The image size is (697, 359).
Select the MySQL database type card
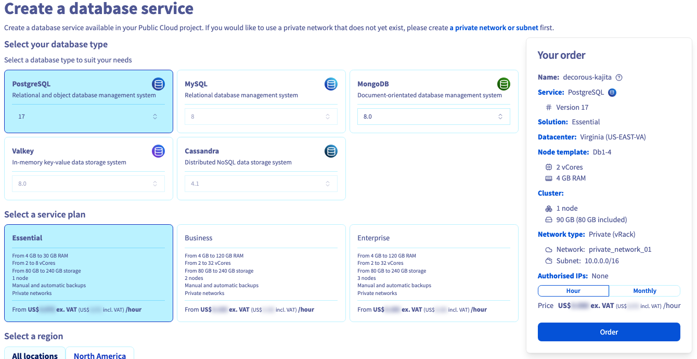(x=261, y=101)
